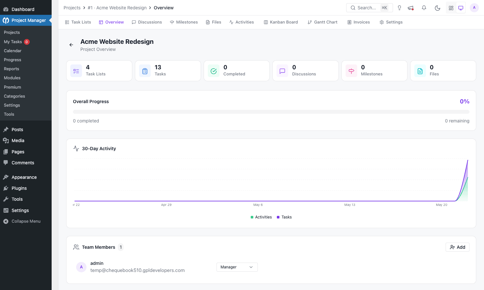The image size is (484, 290).
Task: Open Comments in sidebar
Action: 26,163
